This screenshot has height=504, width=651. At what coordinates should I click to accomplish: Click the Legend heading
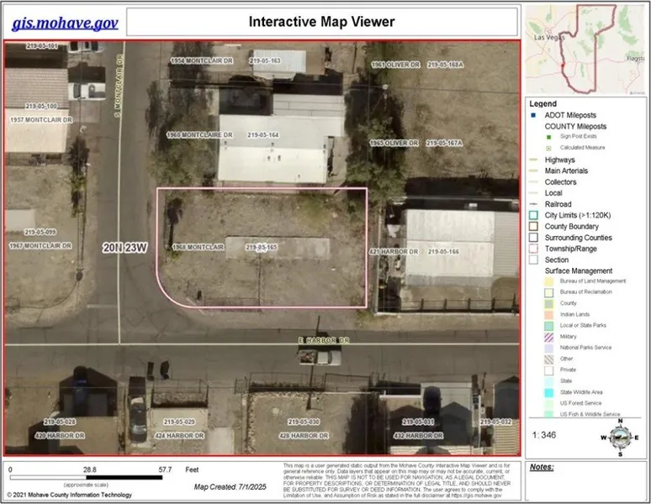coord(542,103)
